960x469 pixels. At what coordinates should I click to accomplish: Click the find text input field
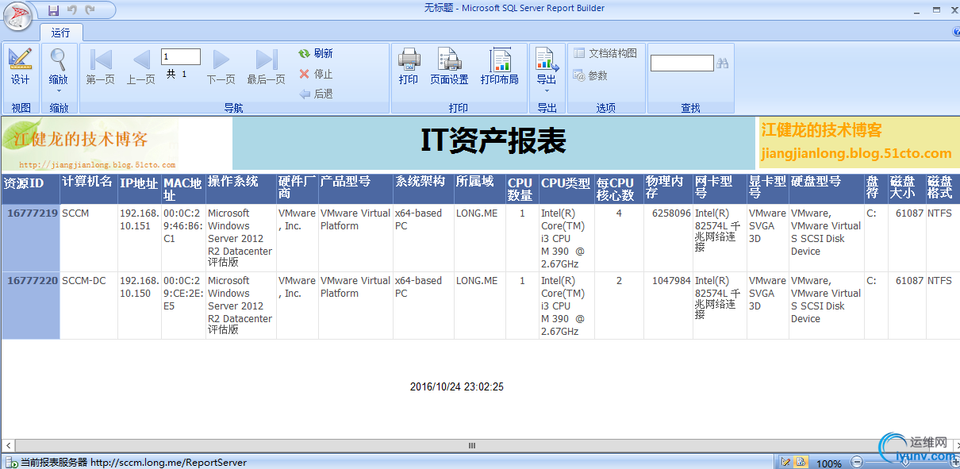[682, 63]
